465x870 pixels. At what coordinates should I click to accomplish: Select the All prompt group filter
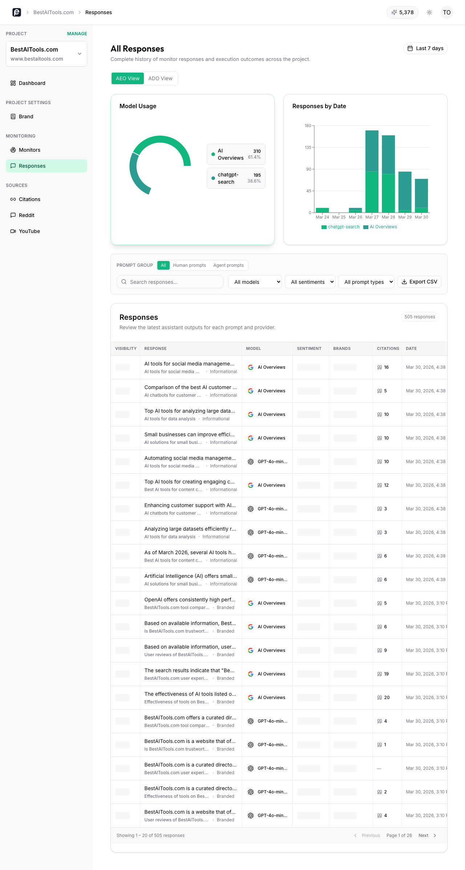(163, 265)
